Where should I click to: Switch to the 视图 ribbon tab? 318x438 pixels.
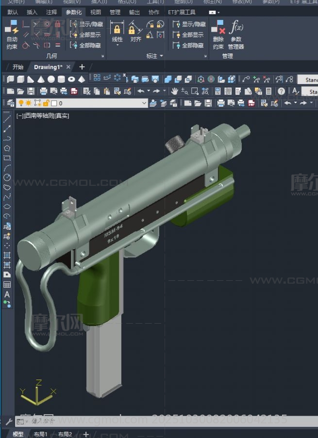pyautogui.click(x=96, y=12)
